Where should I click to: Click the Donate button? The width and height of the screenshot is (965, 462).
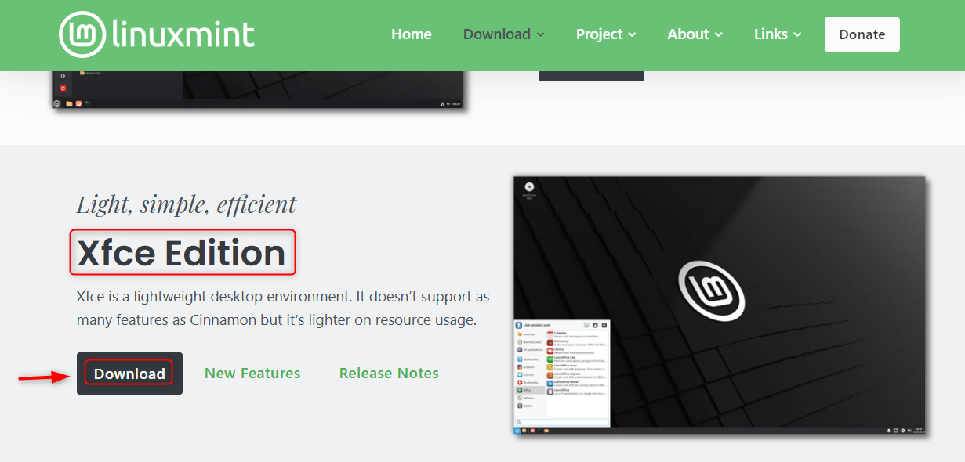point(862,34)
